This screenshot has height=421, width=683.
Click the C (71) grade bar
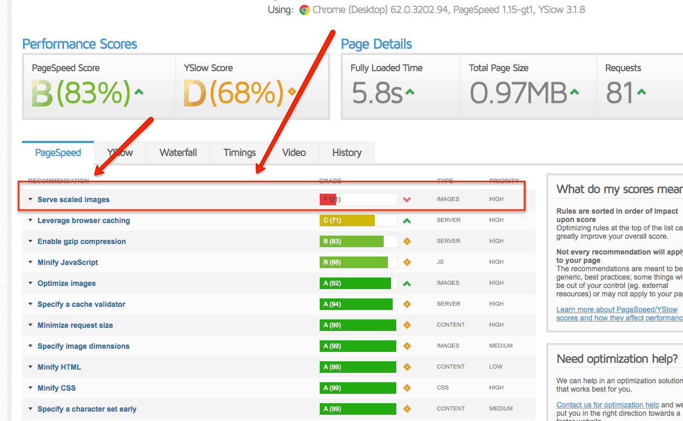pyautogui.click(x=359, y=220)
